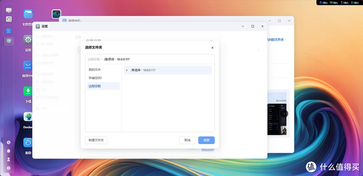
Task: Open the 备份 backup desktop icon
Action: tap(28, 142)
